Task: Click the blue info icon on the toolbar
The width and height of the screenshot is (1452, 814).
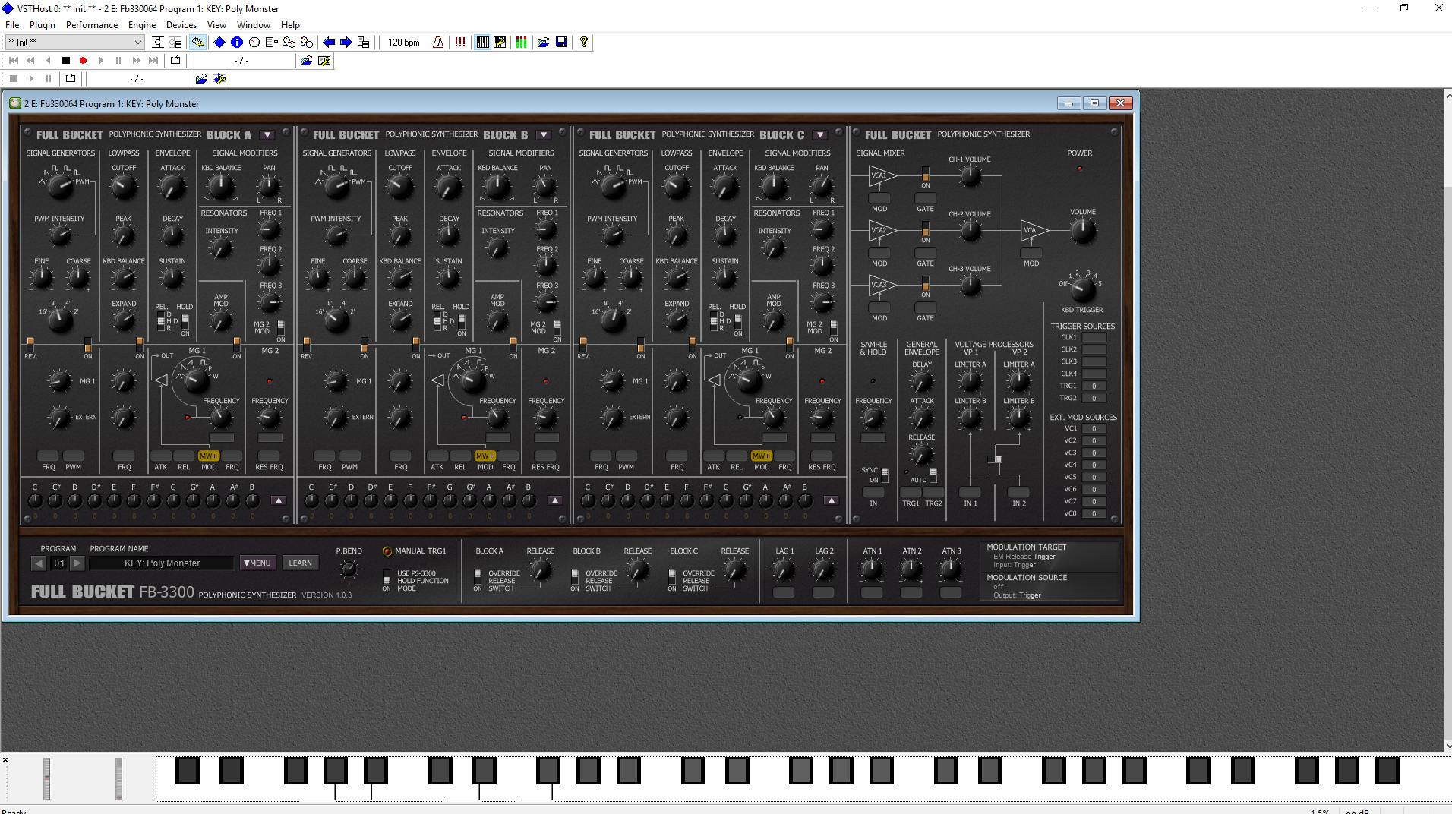Action: click(x=235, y=43)
